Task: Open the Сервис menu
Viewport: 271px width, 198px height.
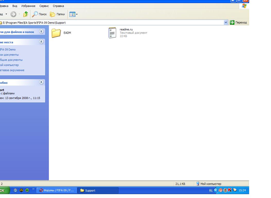Action: pyautogui.click(x=44, y=6)
